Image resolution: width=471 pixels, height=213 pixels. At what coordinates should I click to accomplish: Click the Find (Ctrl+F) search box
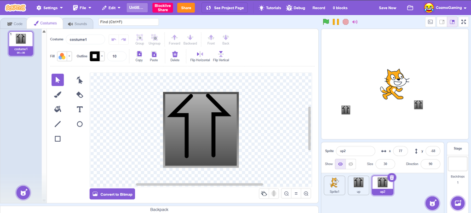tap(129, 22)
